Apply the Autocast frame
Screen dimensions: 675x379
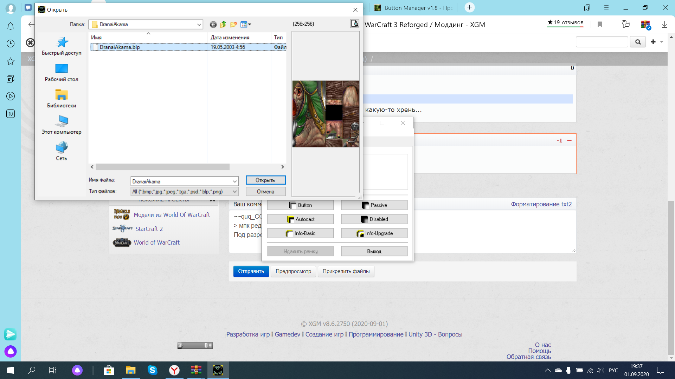(x=301, y=219)
